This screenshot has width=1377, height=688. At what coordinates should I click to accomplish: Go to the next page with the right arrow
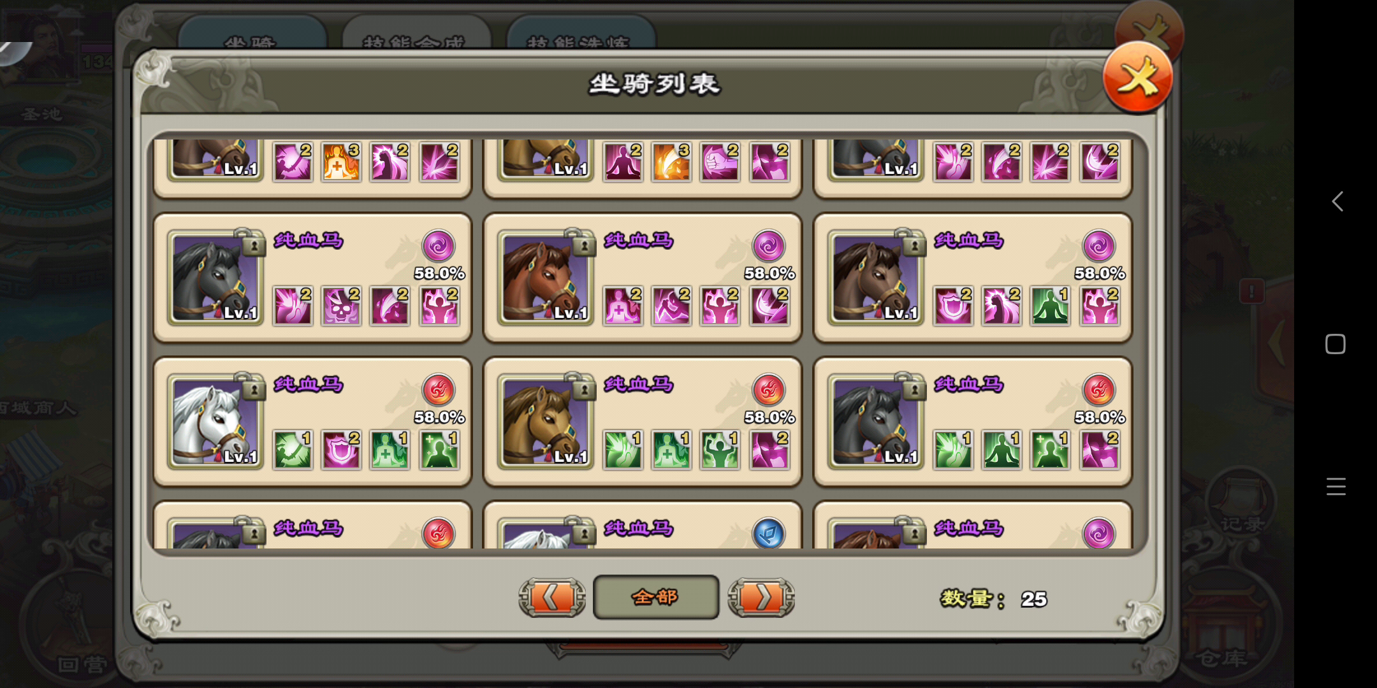click(761, 598)
